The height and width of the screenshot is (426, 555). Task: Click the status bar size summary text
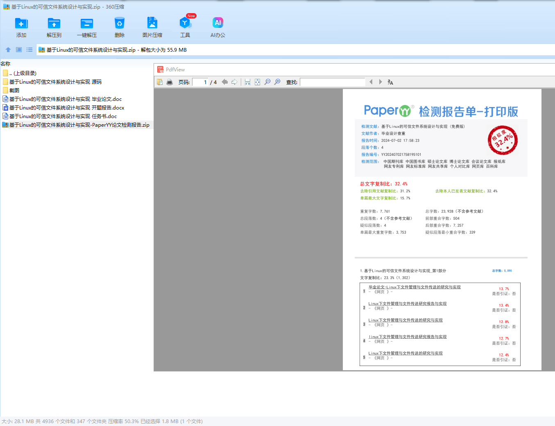click(x=102, y=421)
